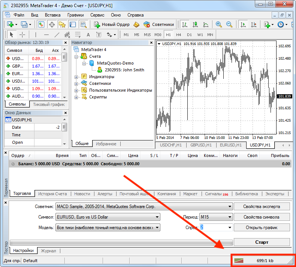Switch chart to MN timeframe

tap(210, 35)
